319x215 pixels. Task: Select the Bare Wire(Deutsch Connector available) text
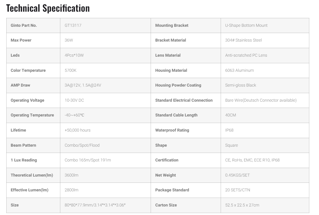pyautogui.click(x=261, y=100)
